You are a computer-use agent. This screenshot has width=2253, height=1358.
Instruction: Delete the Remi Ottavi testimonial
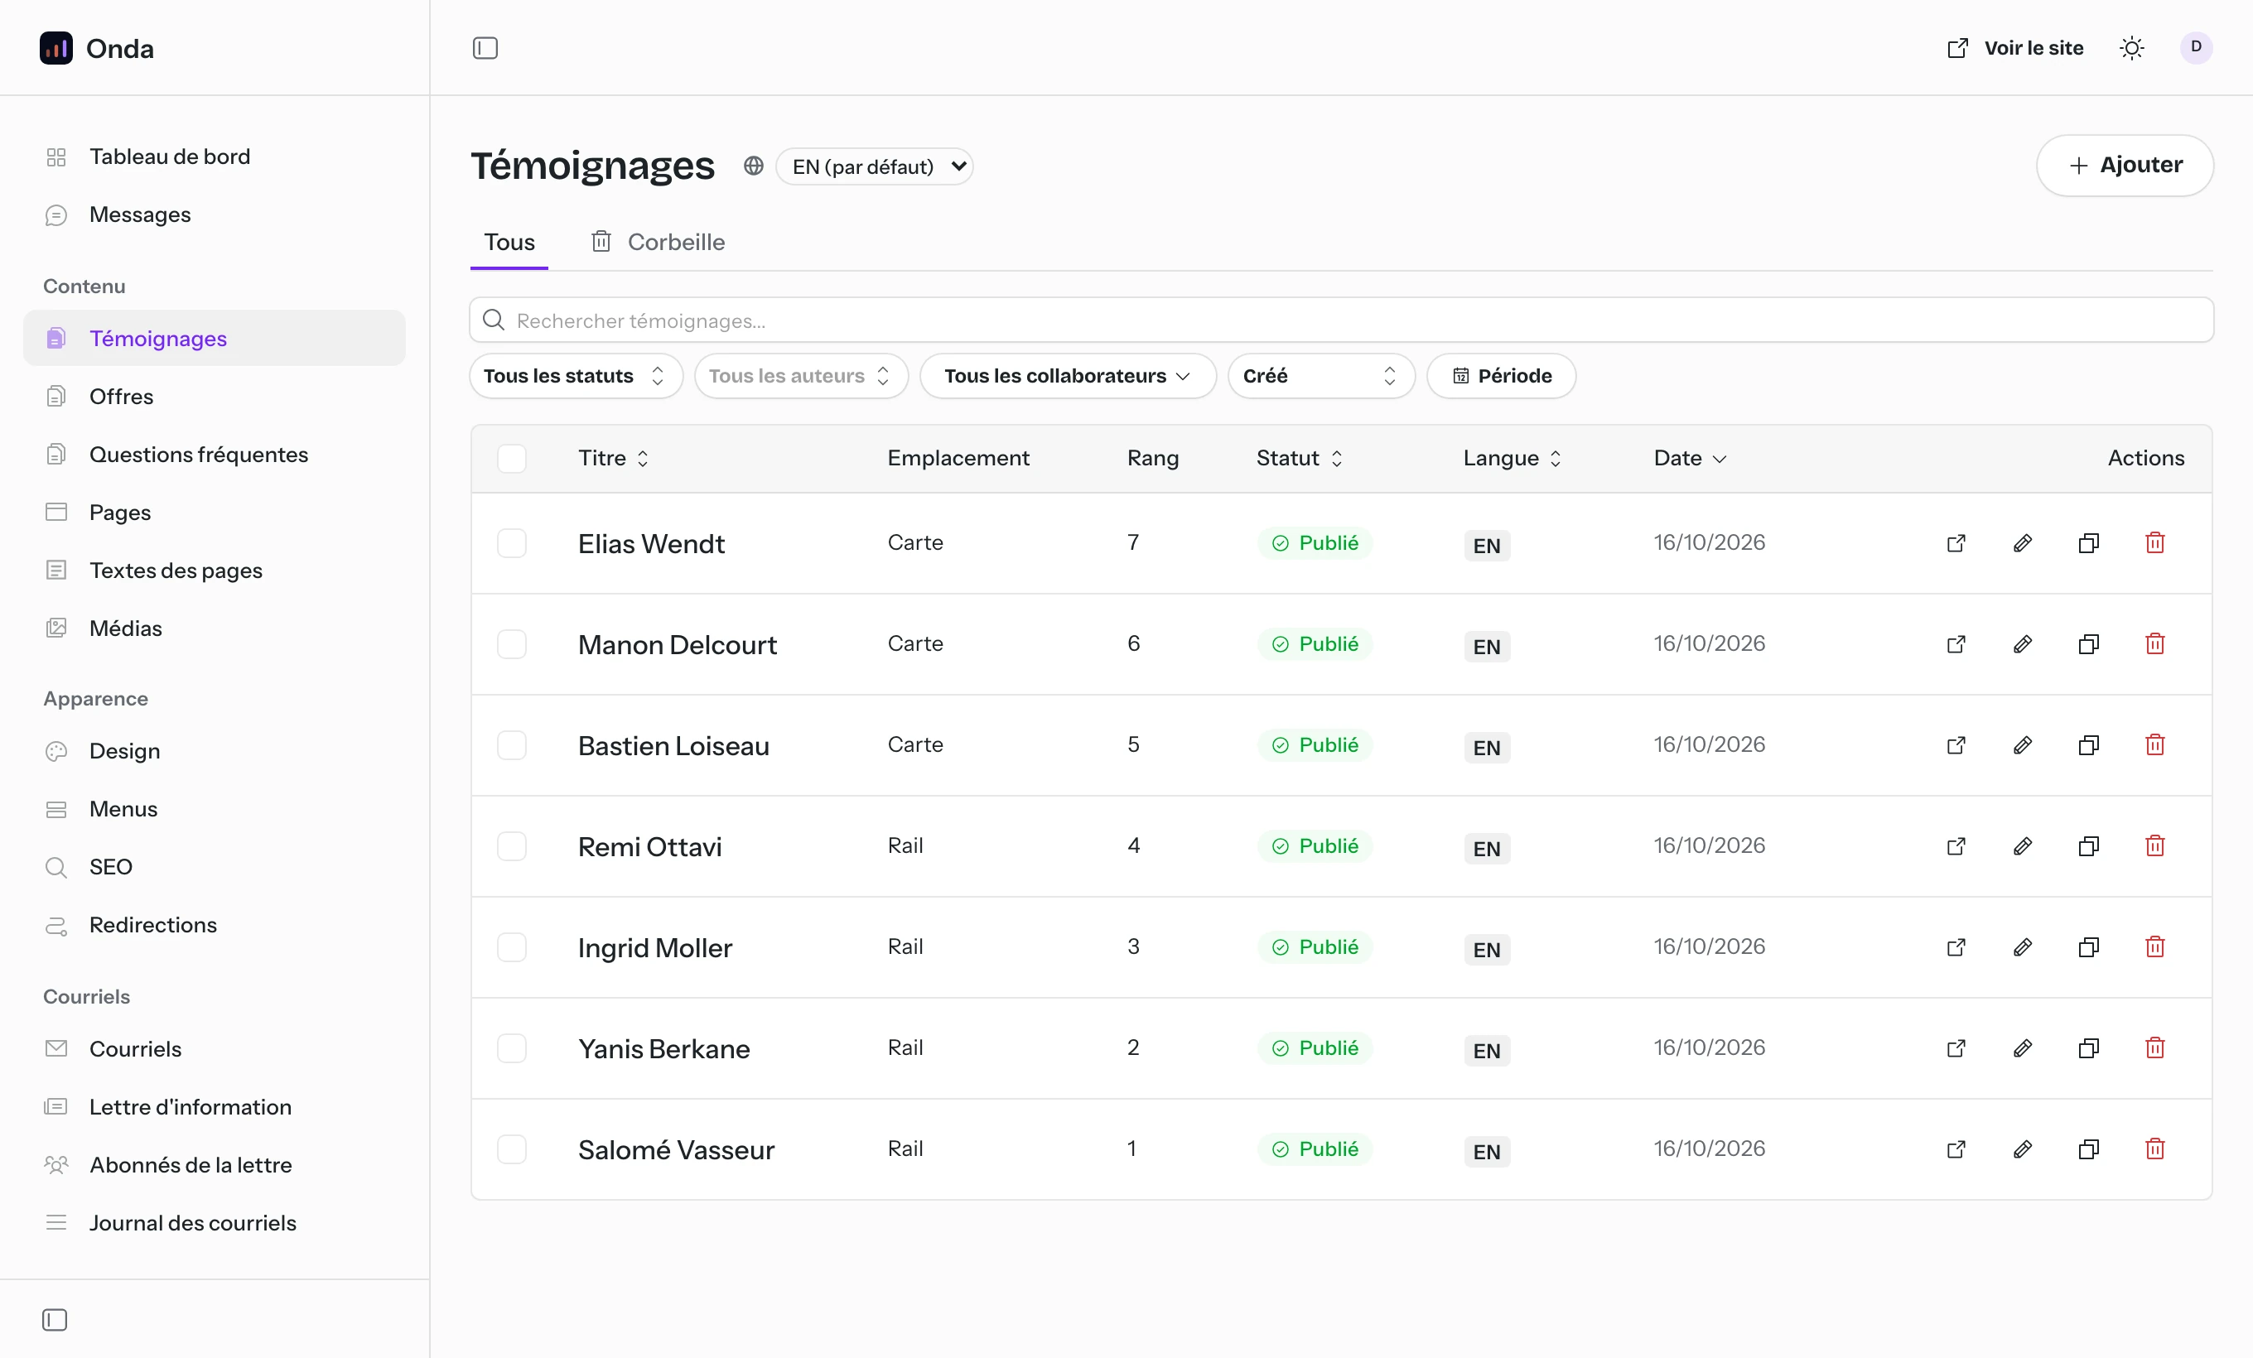pyautogui.click(x=2155, y=845)
